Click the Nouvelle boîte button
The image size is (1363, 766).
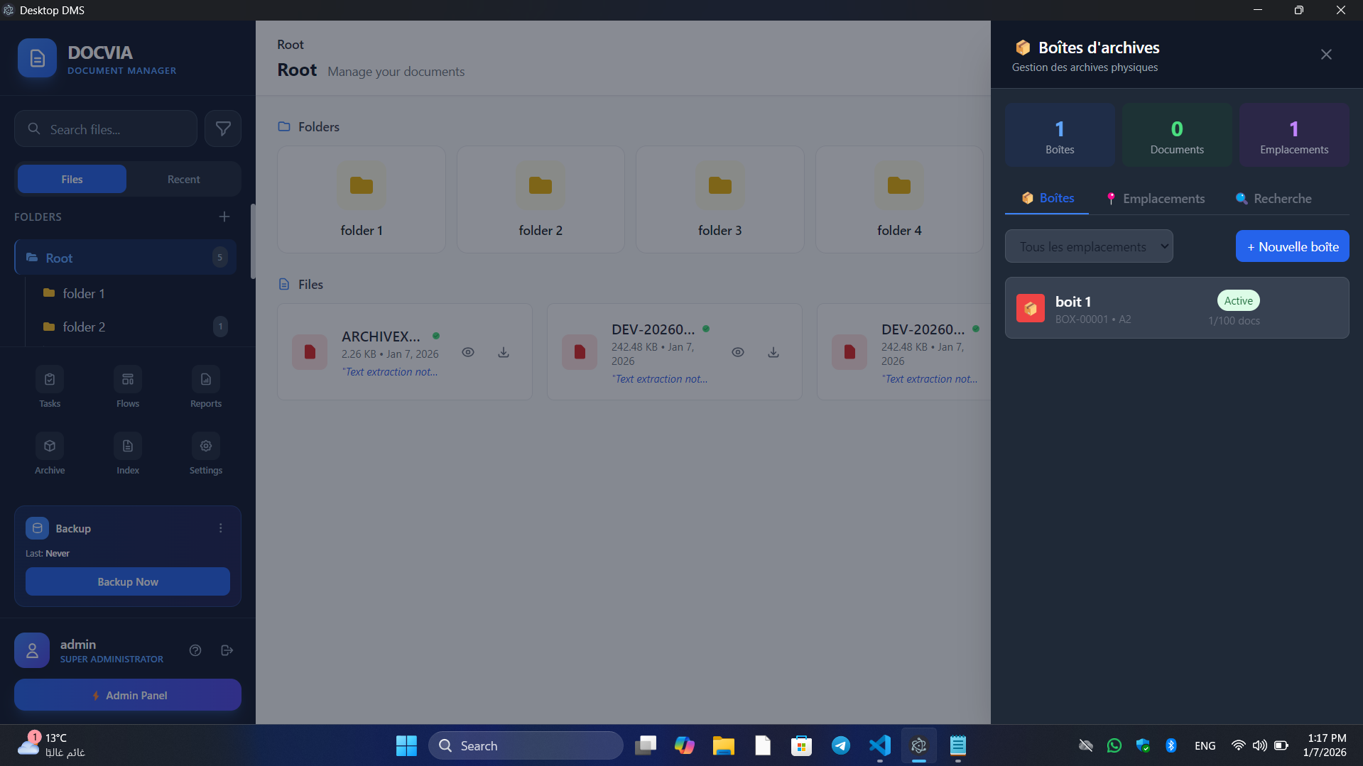(x=1292, y=247)
